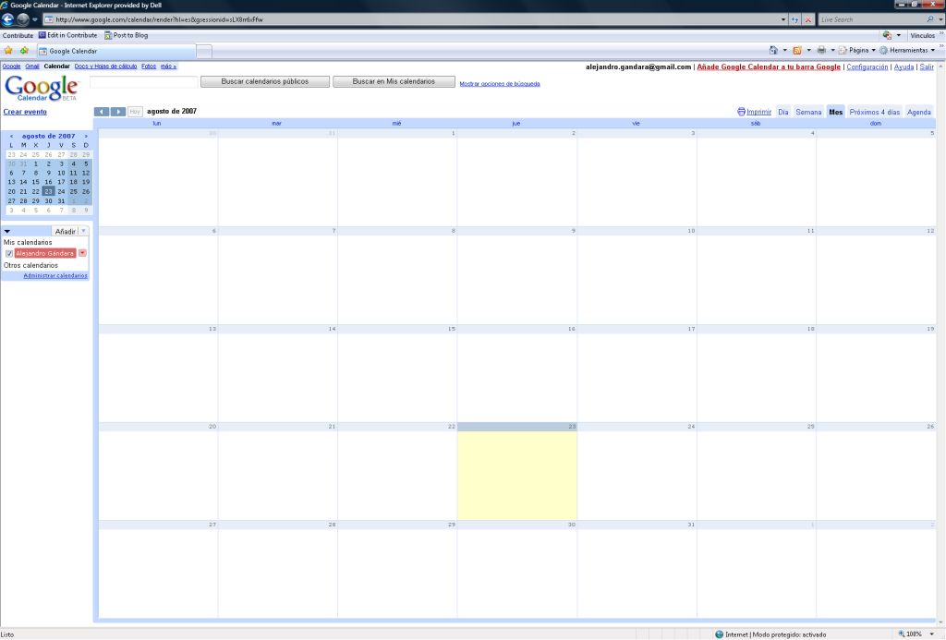Click the Buscar calendarios públicos button

click(x=265, y=81)
